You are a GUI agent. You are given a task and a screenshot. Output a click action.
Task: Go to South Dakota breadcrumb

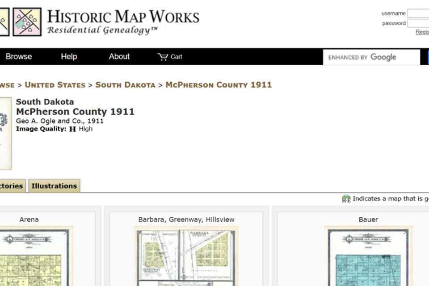coord(125,85)
